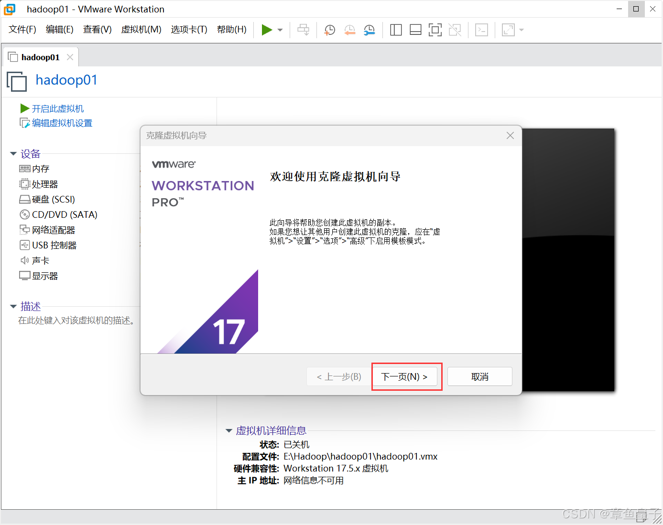Image resolution: width=663 pixels, height=525 pixels.
Task: Click the VM icon beside hadoop01 heading
Action: click(17, 81)
